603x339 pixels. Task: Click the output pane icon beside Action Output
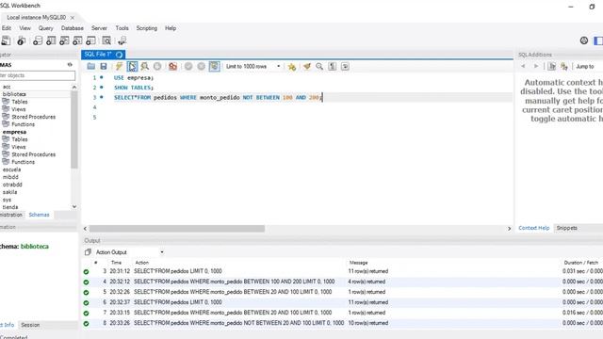point(88,252)
